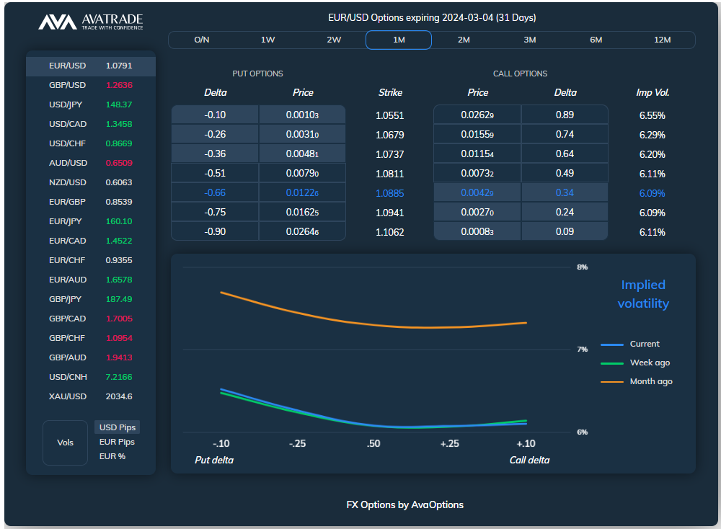Click the FX Options by AvaOptions link
The height and width of the screenshot is (529, 721).
point(404,505)
